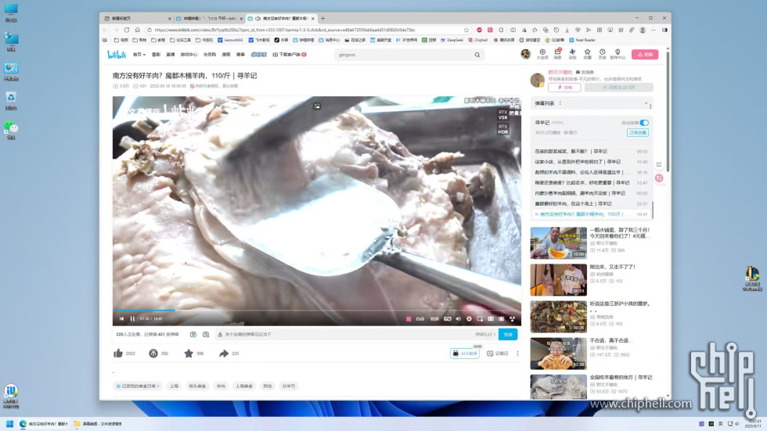
Task: Open more actions dots beside 记笔记
Action: pyautogui.click(x=517, y=354)
